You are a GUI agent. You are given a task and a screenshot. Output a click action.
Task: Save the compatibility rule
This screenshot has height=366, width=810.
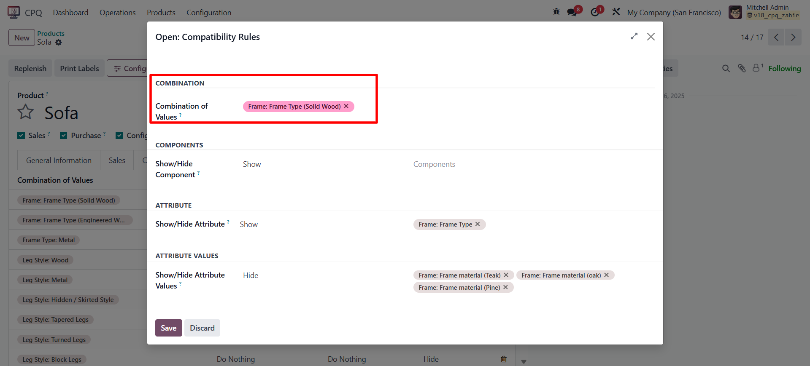point(168,328)
